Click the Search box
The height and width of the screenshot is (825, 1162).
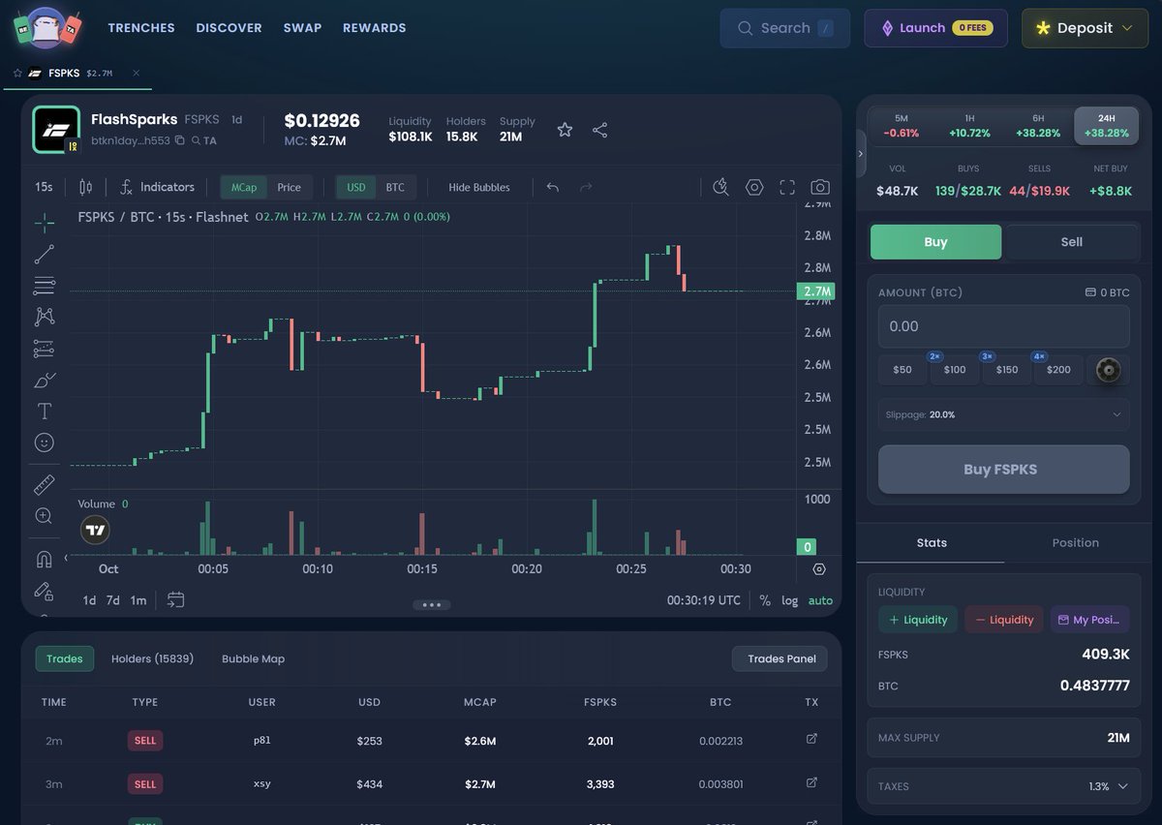784,28
